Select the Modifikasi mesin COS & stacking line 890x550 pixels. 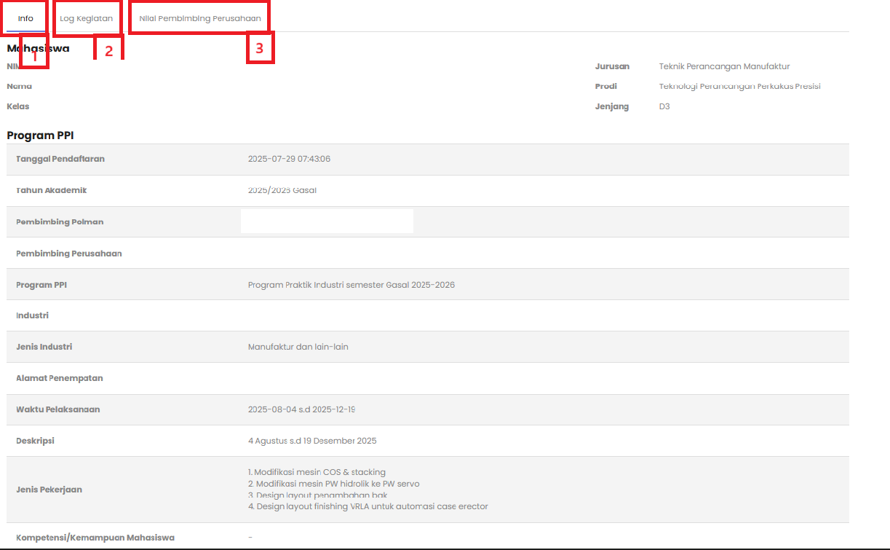(317, 472)
